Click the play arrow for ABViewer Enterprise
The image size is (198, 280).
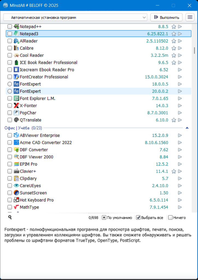pos(180,135)
